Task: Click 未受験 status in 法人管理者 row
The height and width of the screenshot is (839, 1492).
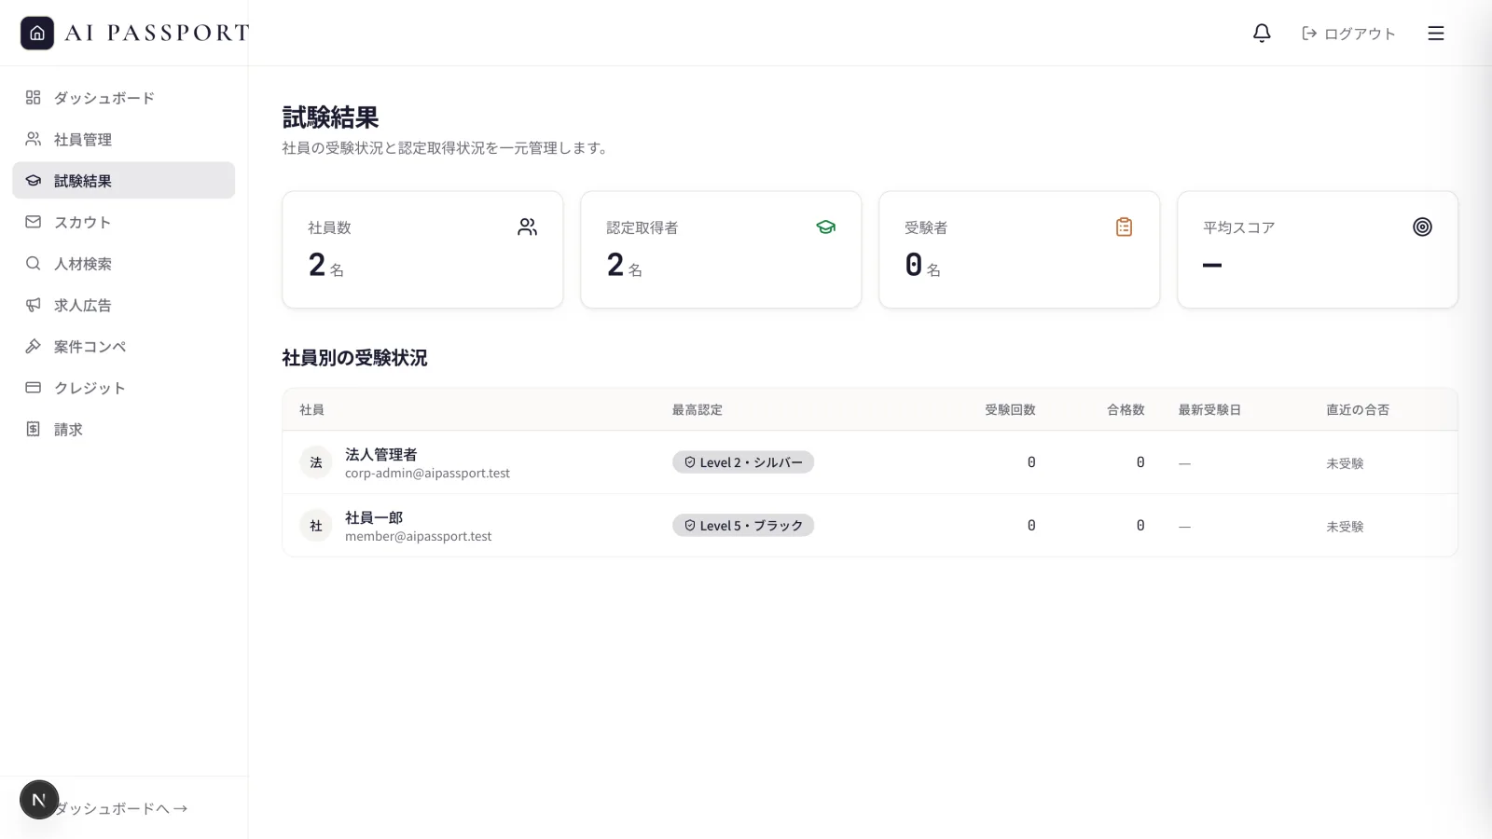Action: (1345, 463)
